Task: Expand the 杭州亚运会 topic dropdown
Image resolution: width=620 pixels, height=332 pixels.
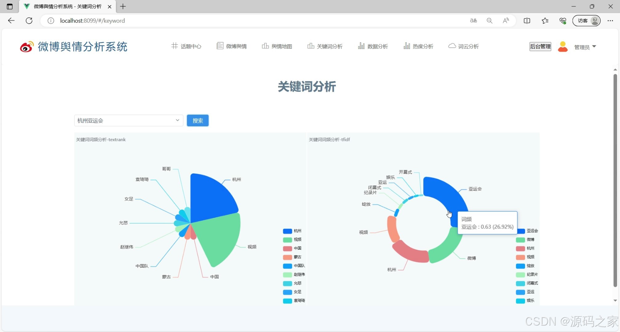Action: [129, 121]
